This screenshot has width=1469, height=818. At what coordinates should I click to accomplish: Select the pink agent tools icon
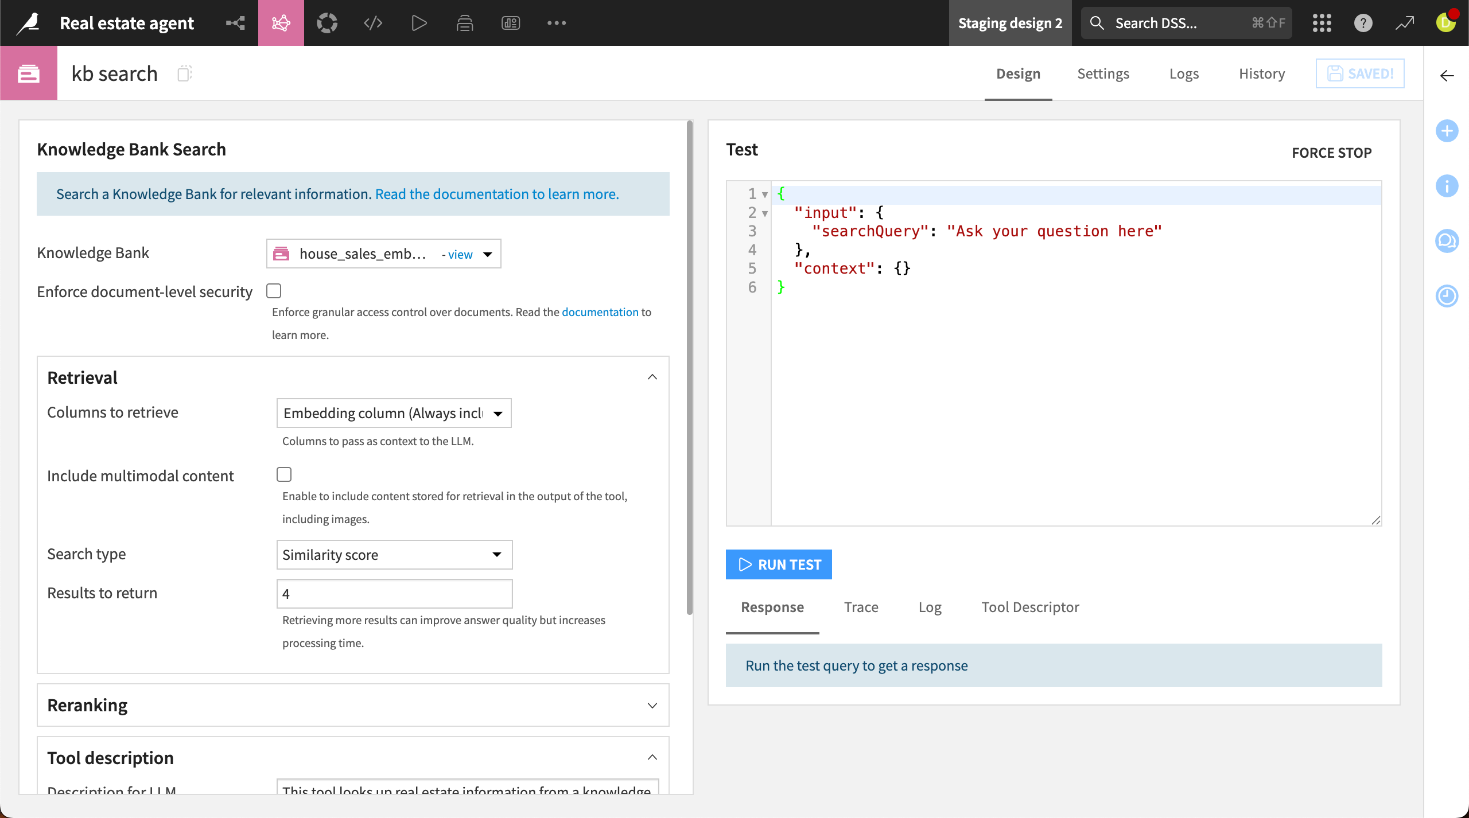tap(281, 23)
